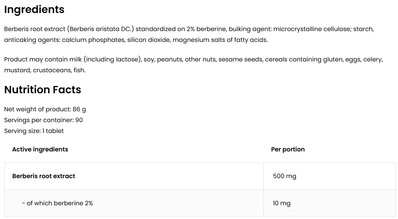Click the Nutrition Facts heading
Screen dimensions: 398x219
[x=43, y=90]
